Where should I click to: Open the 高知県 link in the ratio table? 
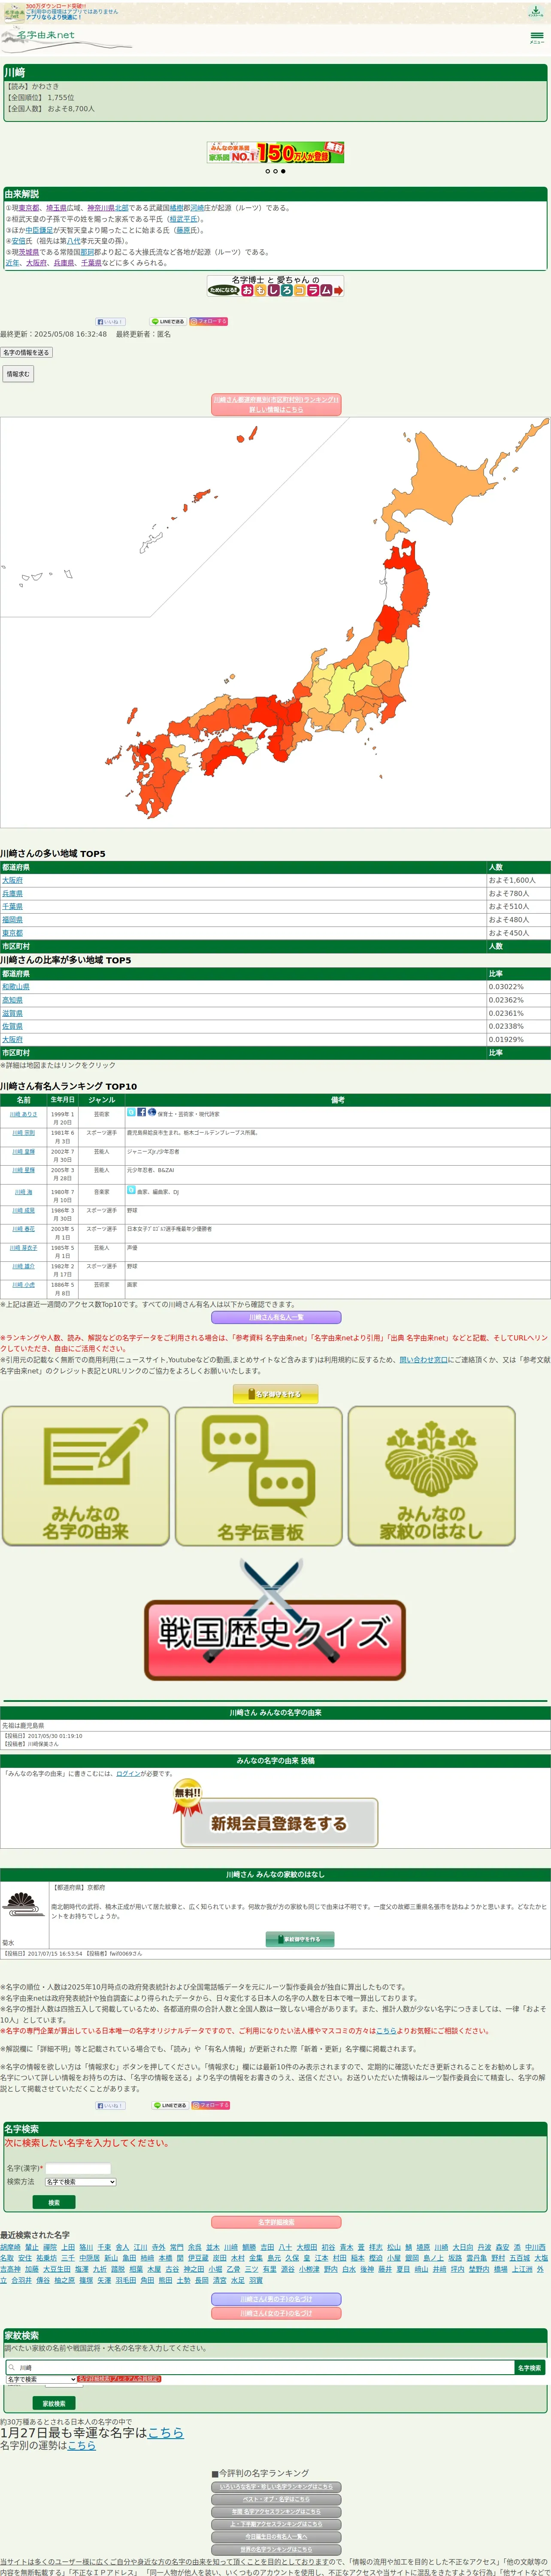click(12, 1000)
